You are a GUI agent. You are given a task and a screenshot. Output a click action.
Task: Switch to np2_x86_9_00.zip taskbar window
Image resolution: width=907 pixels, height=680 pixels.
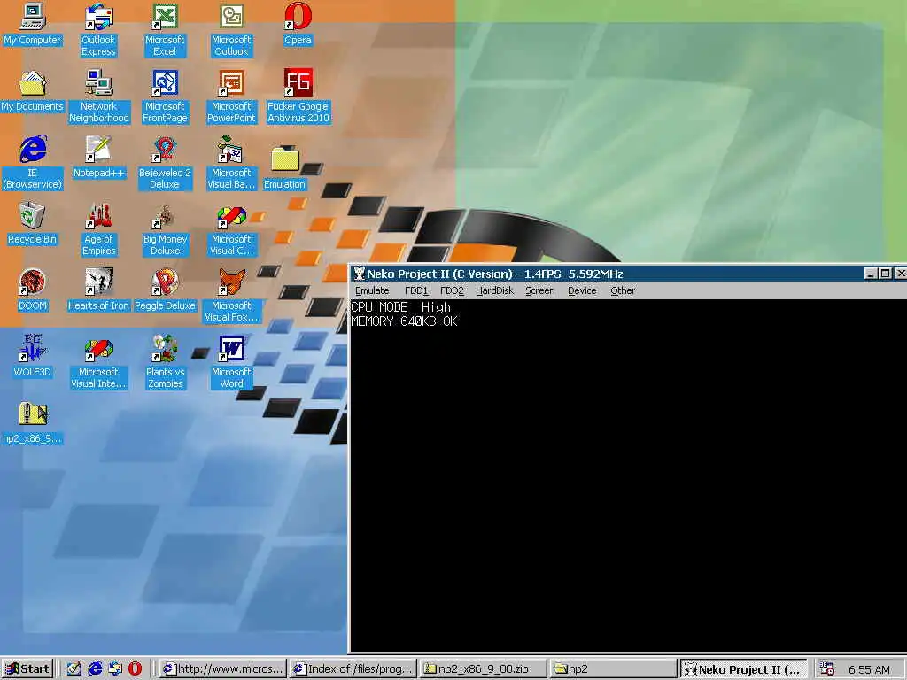(483, 669)
